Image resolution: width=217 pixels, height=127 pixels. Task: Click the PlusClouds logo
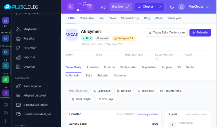[x=21, y=7]
